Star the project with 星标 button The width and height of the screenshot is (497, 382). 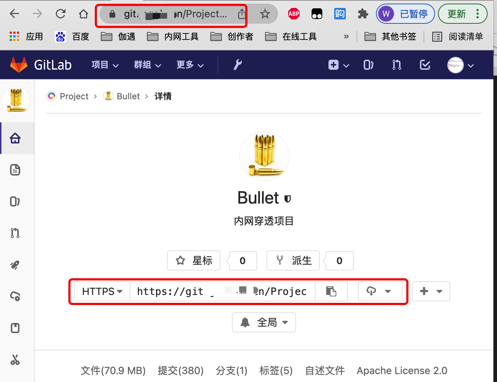(194, 260)
